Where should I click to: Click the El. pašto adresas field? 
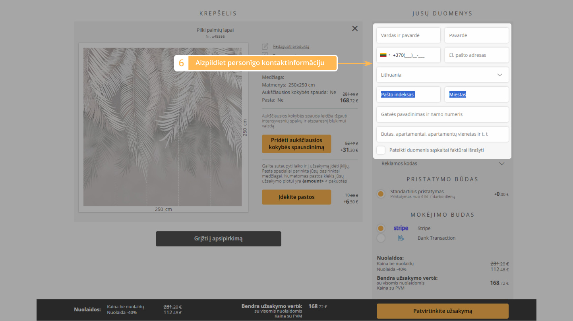tap(476, 55)
